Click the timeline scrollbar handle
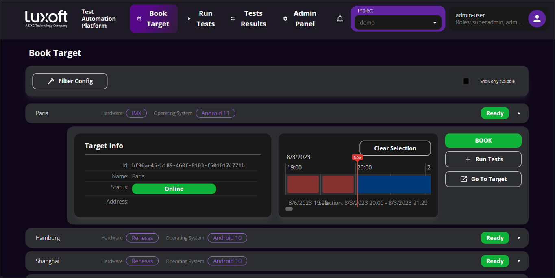555x278 pixels. coord(289,208)
